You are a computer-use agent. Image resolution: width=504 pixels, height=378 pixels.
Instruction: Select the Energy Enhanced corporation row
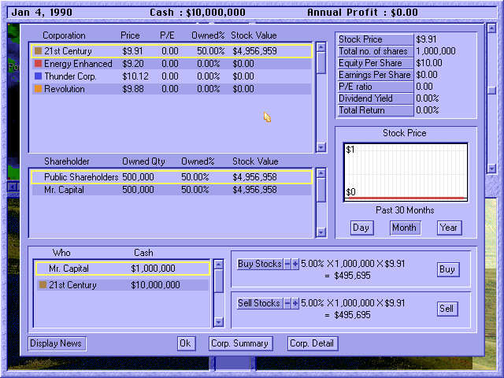[172, 64]
